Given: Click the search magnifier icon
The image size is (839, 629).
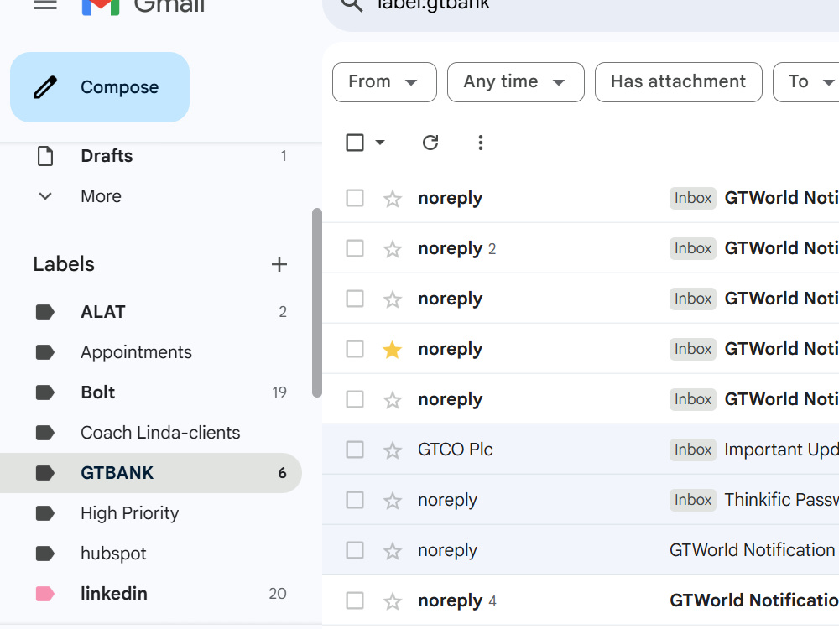Looking at the screenshot, I should pos(352,5).
